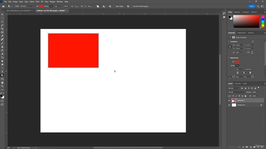Screen dimensions: 266x149
Task: Toggle layer filtering switch in Layers panel
Action: [x=259, y=88]
